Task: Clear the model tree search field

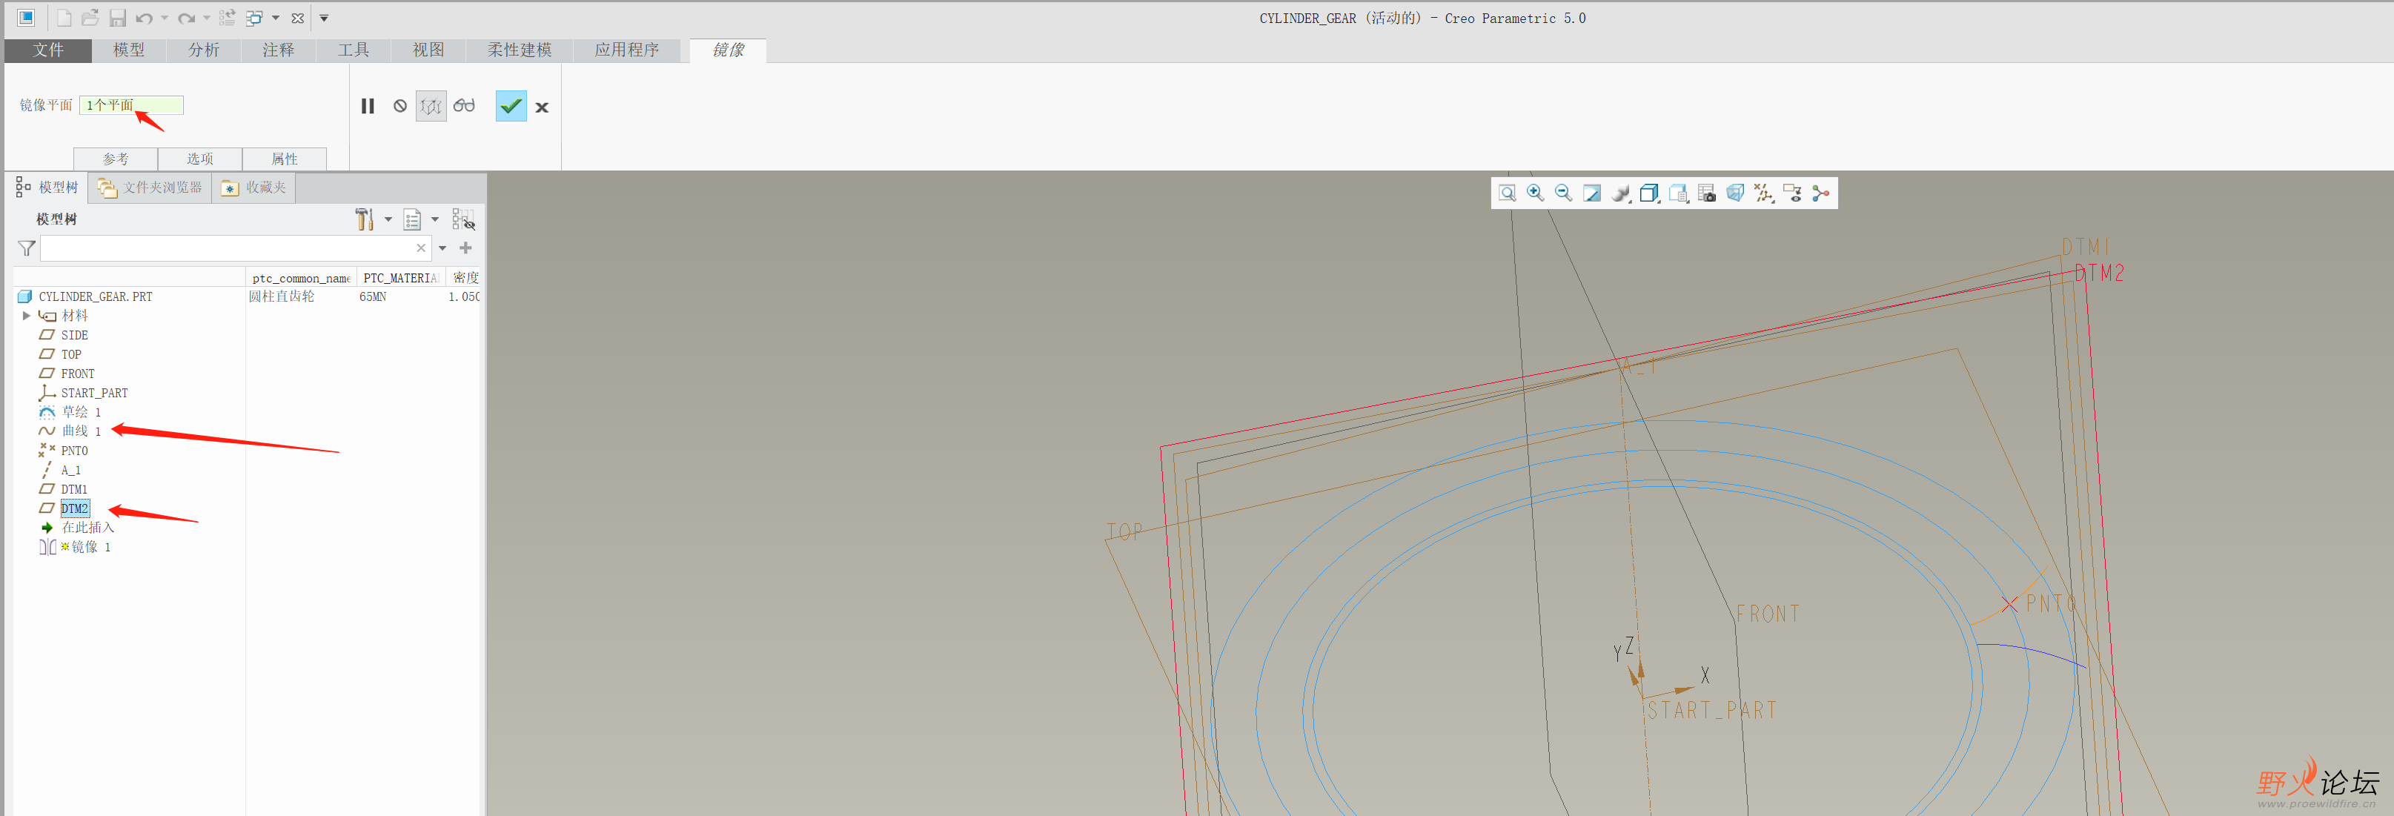Action: tap(421, 248)
